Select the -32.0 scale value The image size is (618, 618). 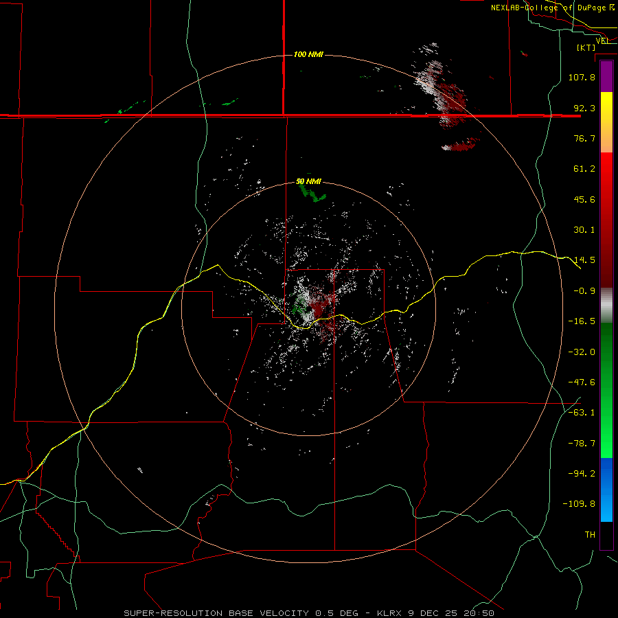(582, 352)
